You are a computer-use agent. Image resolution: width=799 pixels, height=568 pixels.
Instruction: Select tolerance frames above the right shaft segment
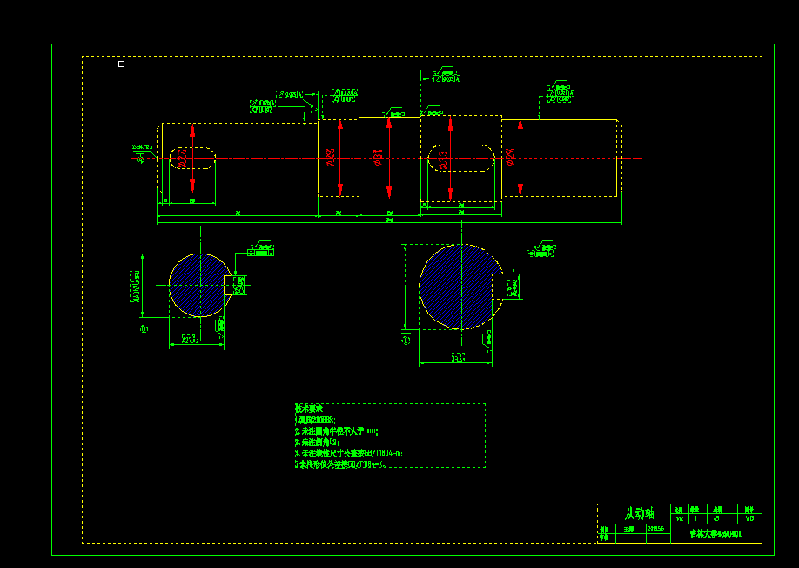(561, 96)
